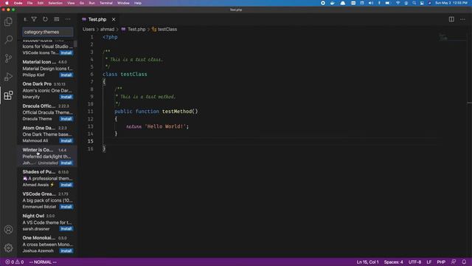The width and height of the screenshot is (472, 266).
Task: Click the extensions list scrollbar
Action: click(x=75, y=44)
